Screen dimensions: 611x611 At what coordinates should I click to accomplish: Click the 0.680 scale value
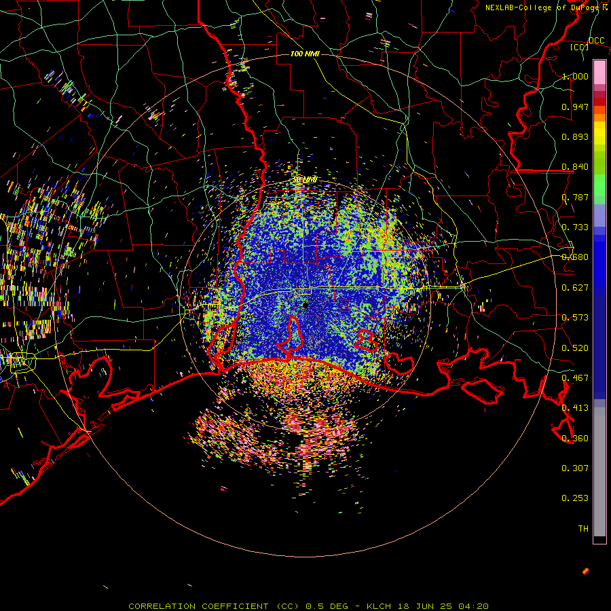tap(575, 257)
